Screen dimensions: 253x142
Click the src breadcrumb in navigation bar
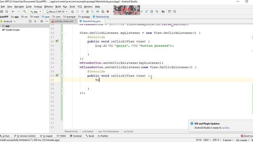click(25, 17)
